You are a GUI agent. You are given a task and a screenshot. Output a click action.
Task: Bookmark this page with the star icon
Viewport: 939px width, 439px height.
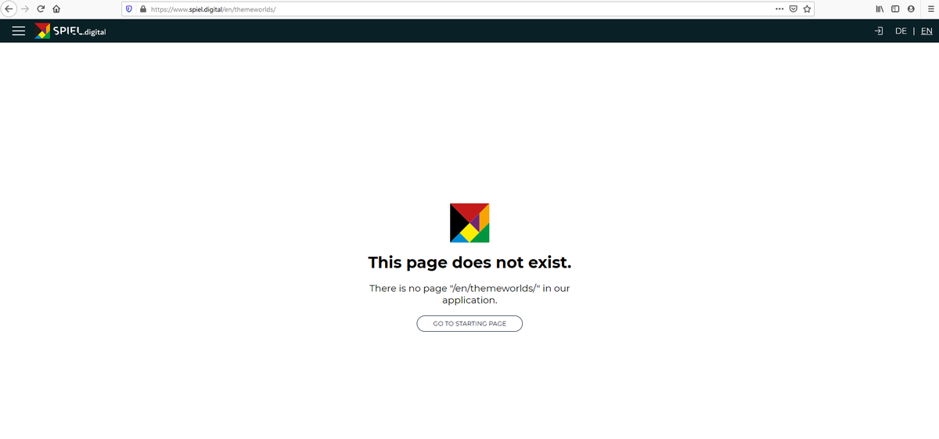pos(807,9)
